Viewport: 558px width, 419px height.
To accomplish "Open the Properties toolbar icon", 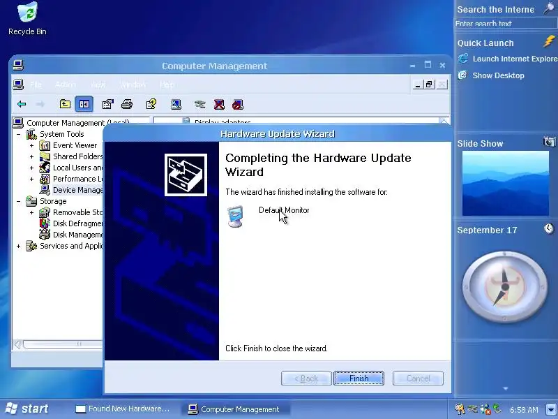I will (x=107, y=104).
